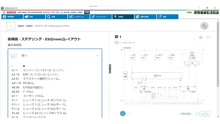Viewport: 220px width, 124px height.
Task: Select the circuit diagram tab with the lightning icon
Action: [123, 17]
